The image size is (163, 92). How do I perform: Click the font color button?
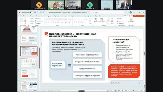[x=69, y=22]
